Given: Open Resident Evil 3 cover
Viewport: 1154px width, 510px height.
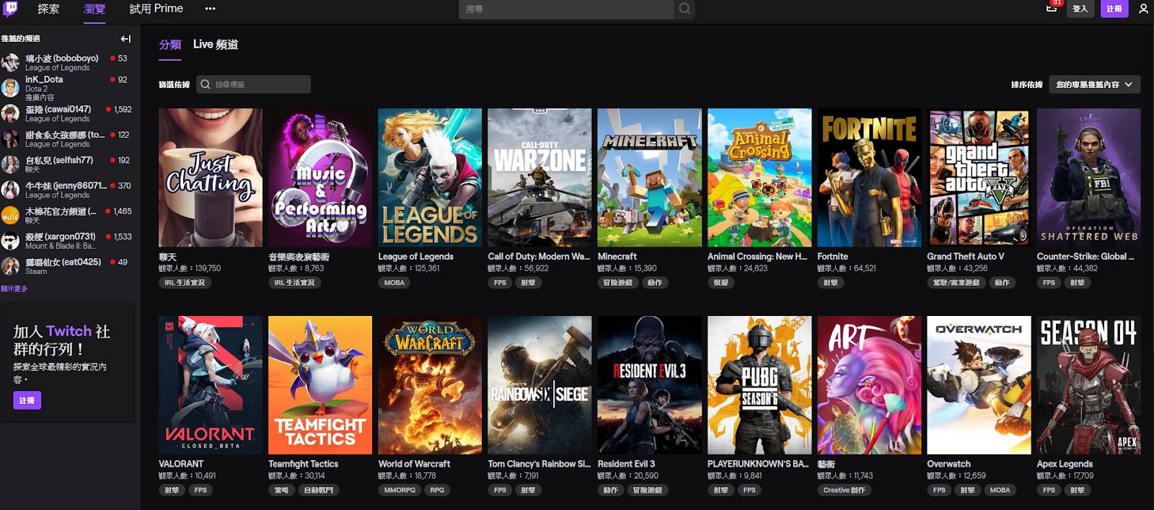Looking at the screenshot, I should click(650, 385).
